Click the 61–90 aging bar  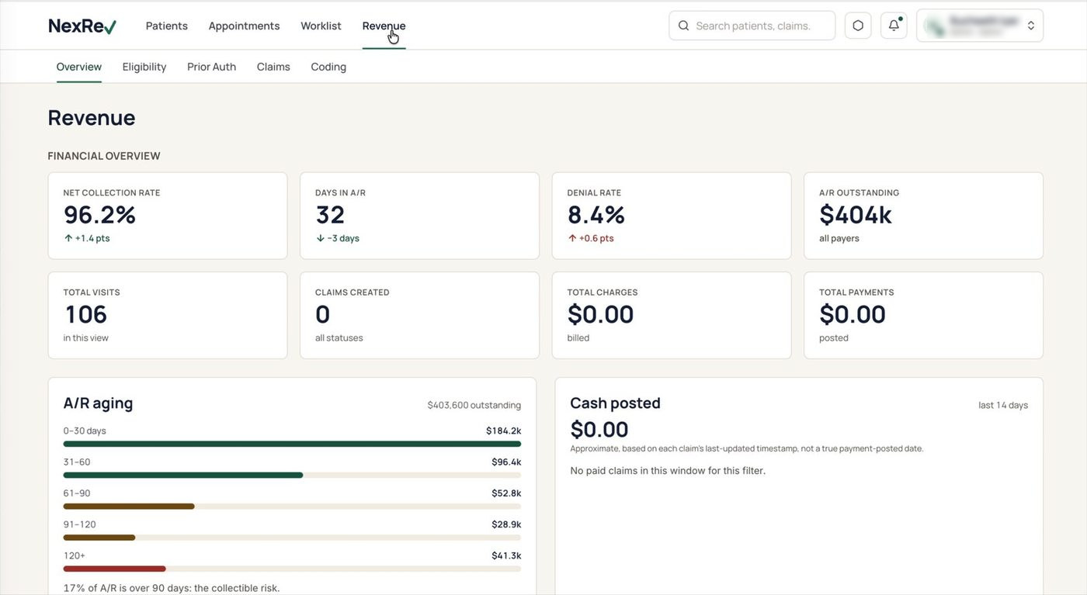pos(292,506)
